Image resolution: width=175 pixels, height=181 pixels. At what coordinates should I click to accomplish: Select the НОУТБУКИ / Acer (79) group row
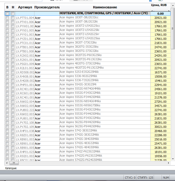(87, 14)
